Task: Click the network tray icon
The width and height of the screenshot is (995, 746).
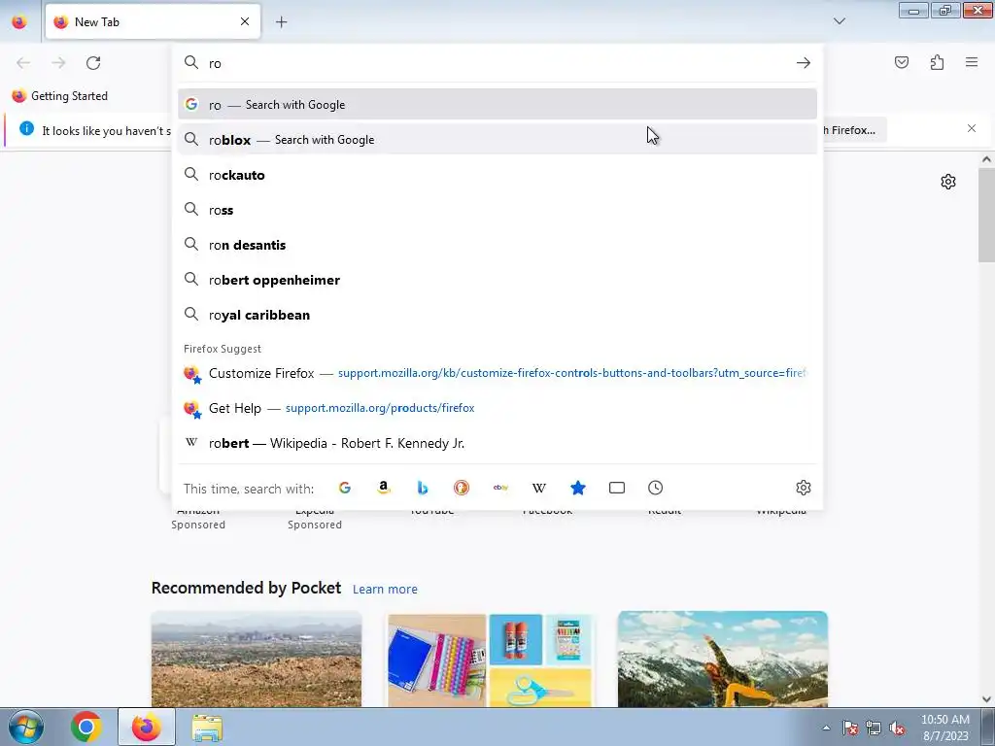Action: [874, 728]
